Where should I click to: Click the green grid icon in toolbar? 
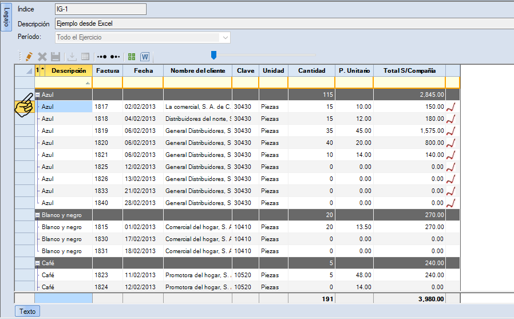(x=132, y=57)
